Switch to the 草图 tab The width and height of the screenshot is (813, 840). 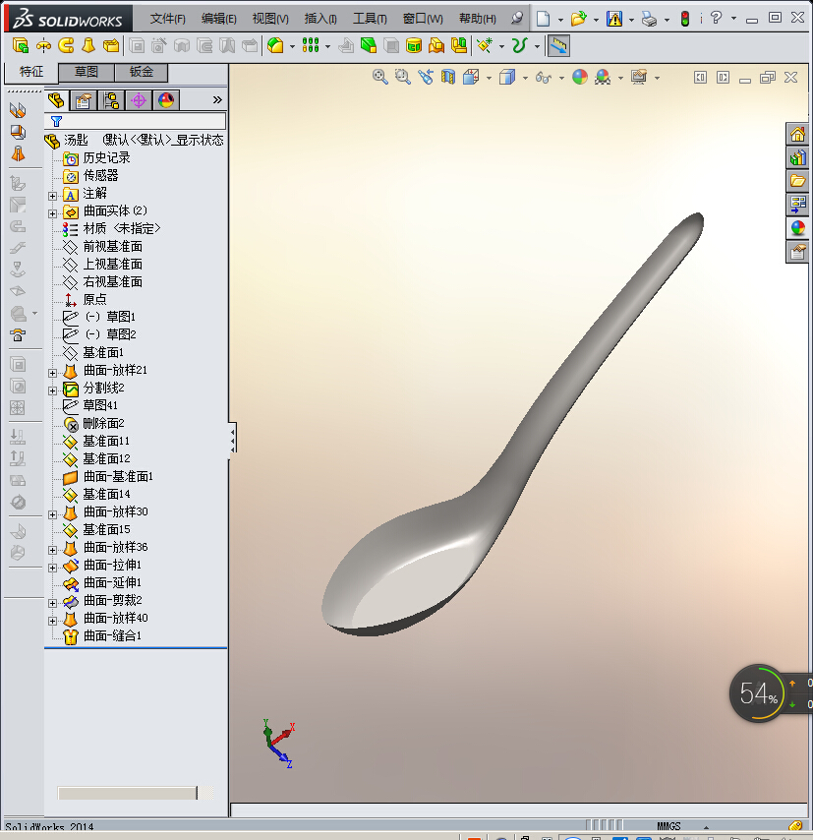point(87,72)
